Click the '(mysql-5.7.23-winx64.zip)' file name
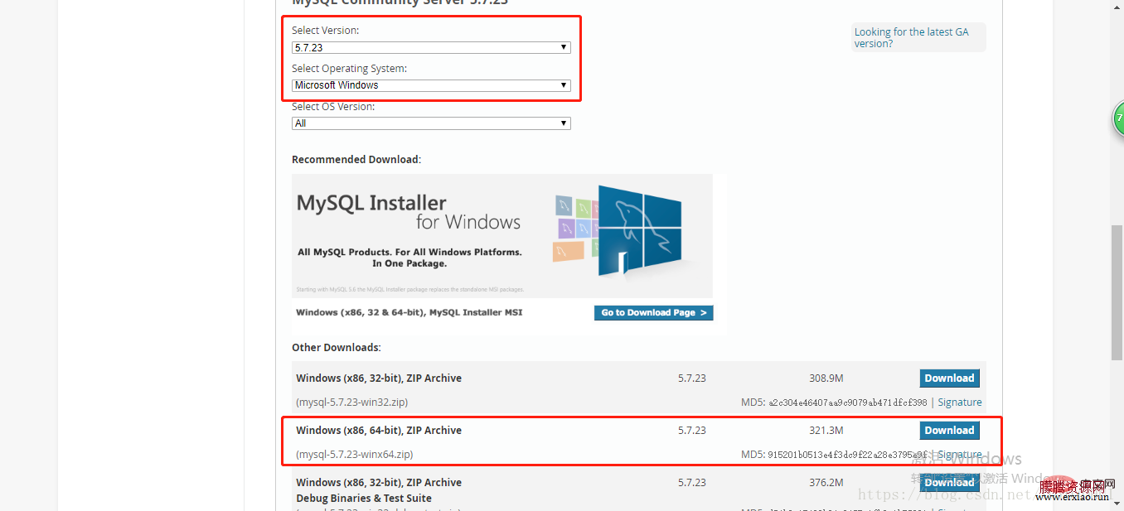The width and height of the screenshot is (1124, 511). pyautogui.click(x=354, y=455)
